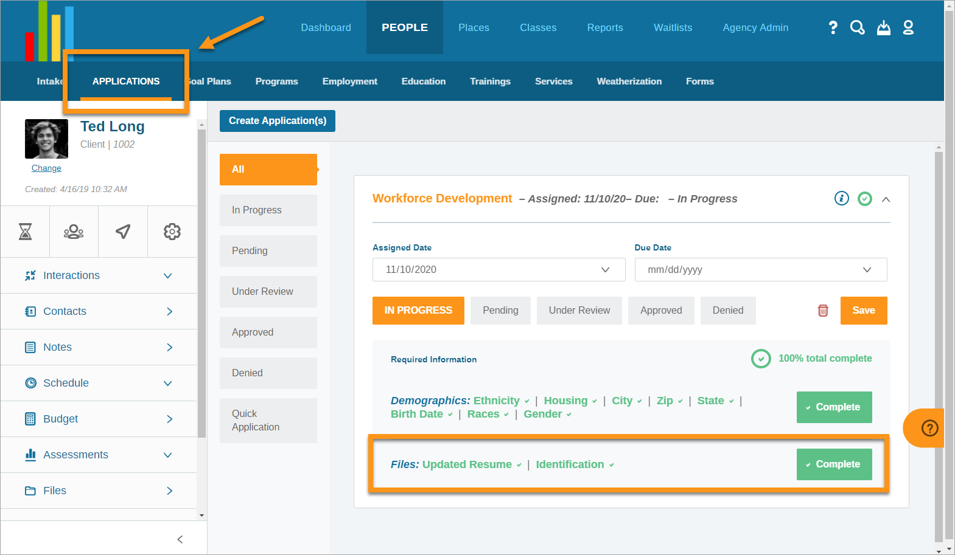
Task: Click the Ethnicity demographic link
Action: (x=497, y=401)
